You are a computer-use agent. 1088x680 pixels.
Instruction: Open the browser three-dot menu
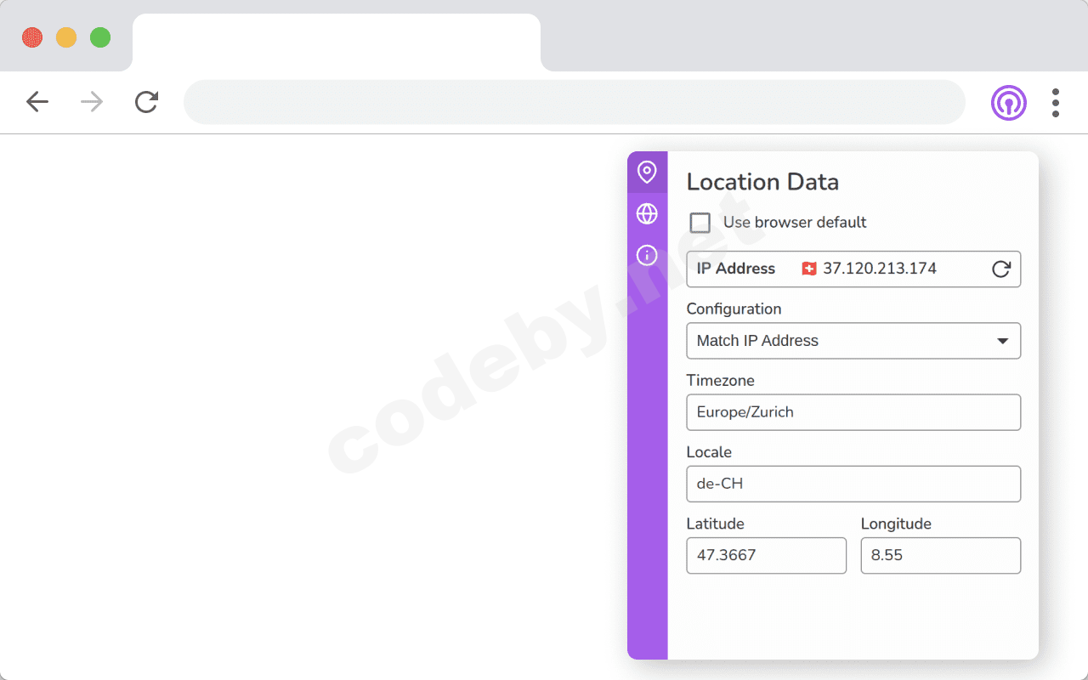pos(1055,103)
